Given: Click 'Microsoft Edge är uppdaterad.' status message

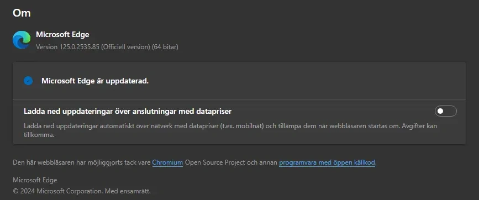Looking at the screenshot, I should click(x=95, y=81).
